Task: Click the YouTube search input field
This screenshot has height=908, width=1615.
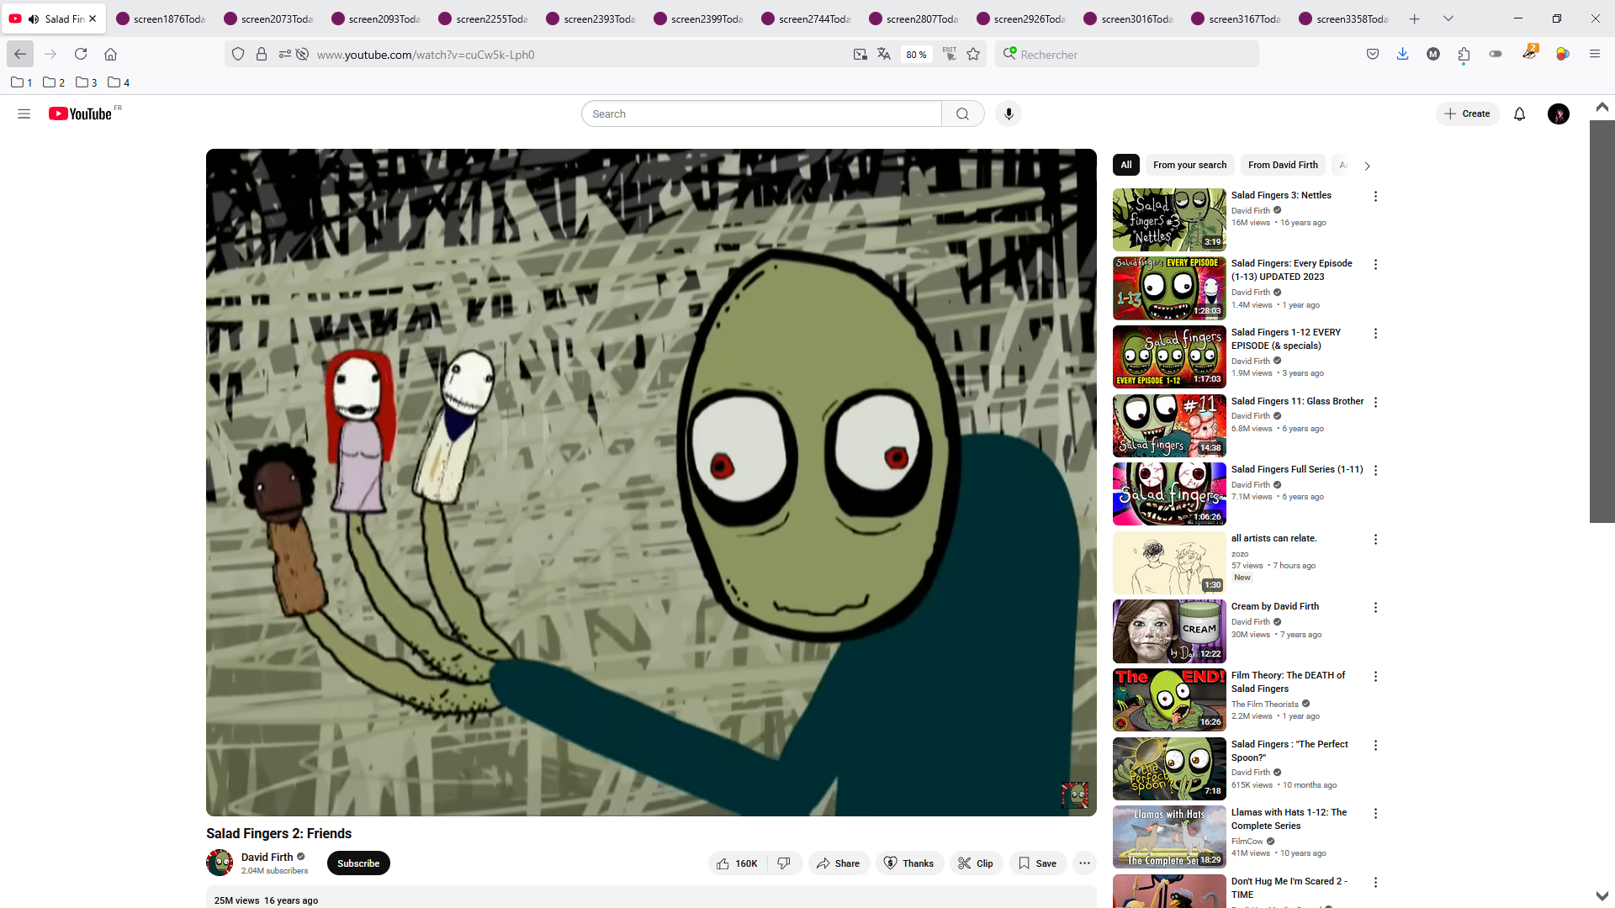Action: tap(761, 113)
